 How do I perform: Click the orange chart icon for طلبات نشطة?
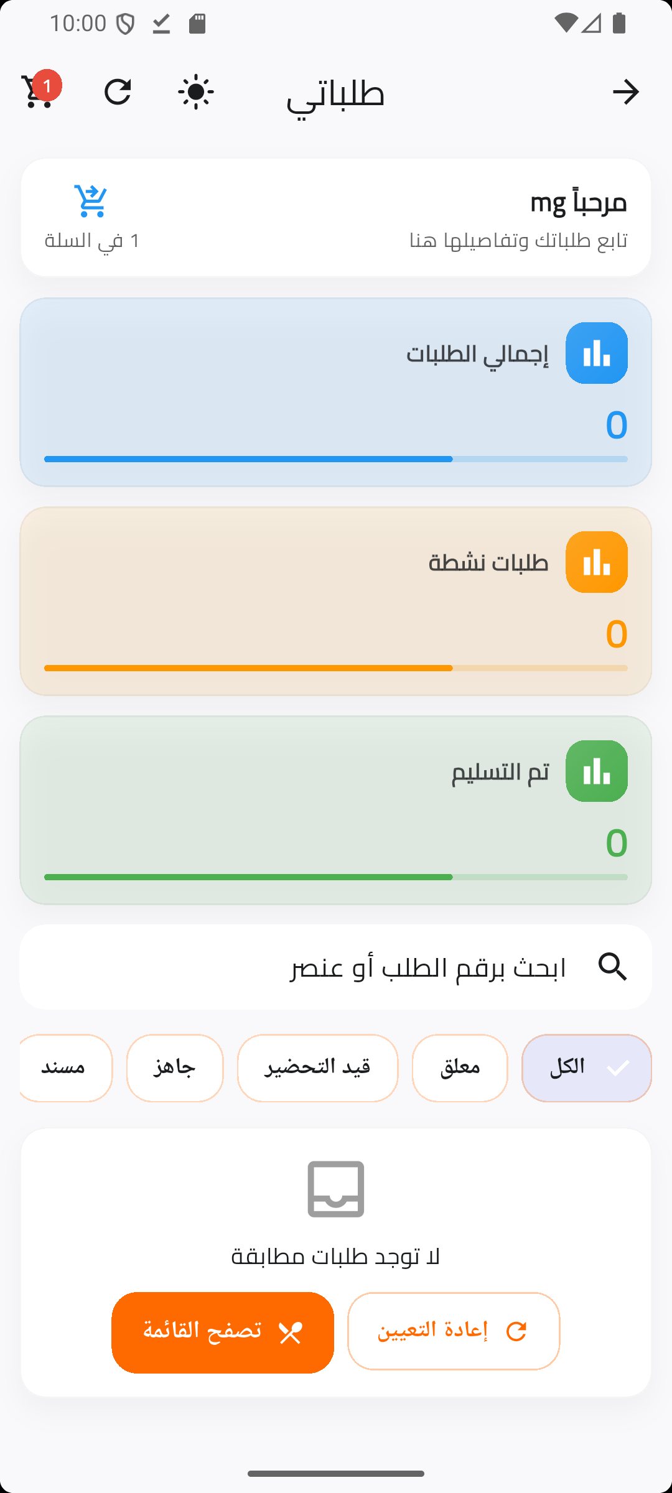click(596, 562)
